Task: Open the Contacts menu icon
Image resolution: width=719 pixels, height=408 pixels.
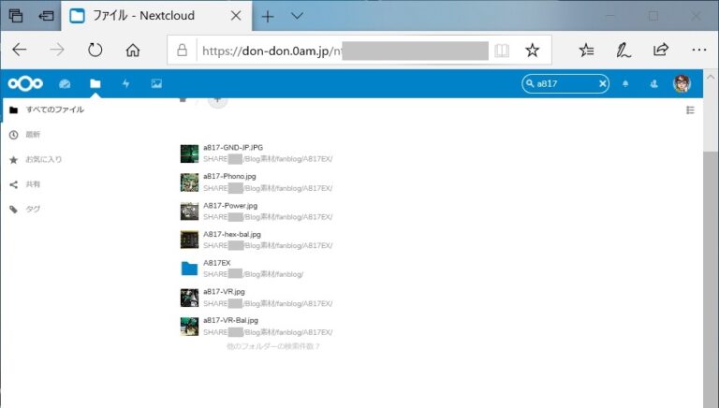Action: click(653, 83)
